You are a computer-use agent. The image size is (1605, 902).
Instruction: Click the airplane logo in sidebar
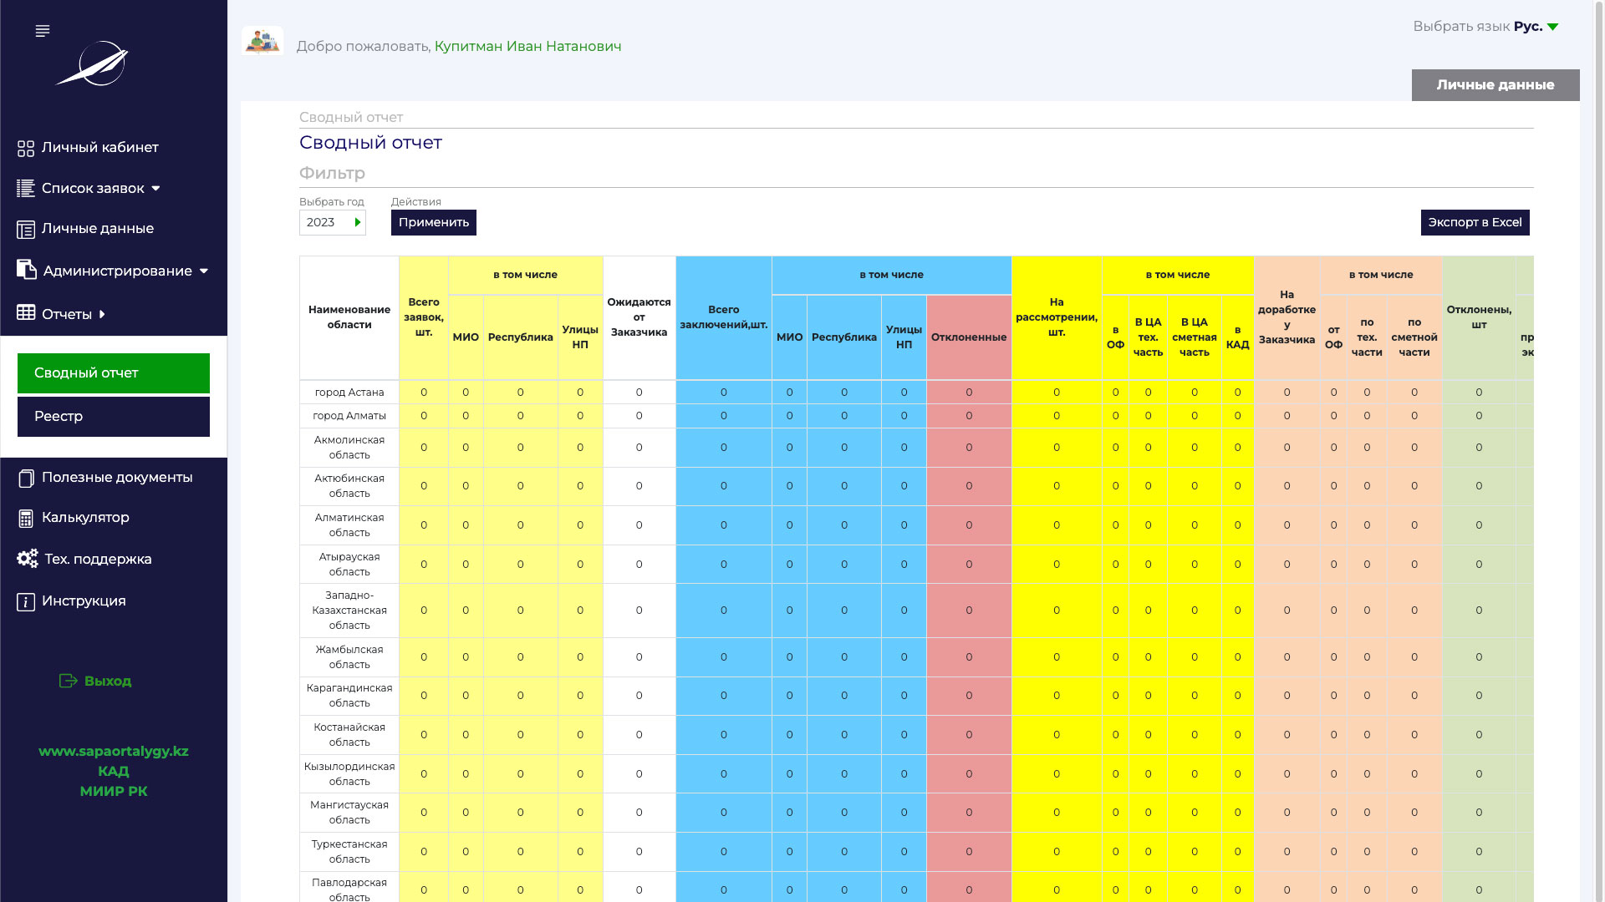point(93,63)
